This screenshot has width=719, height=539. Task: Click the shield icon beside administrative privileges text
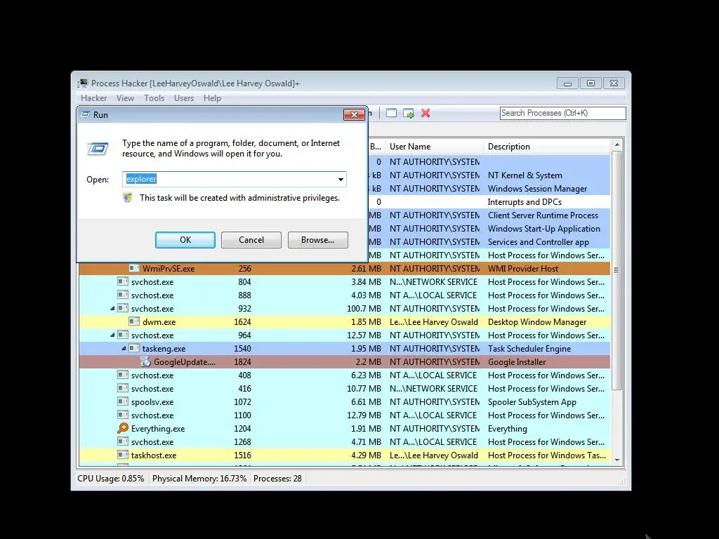point(128,197)
